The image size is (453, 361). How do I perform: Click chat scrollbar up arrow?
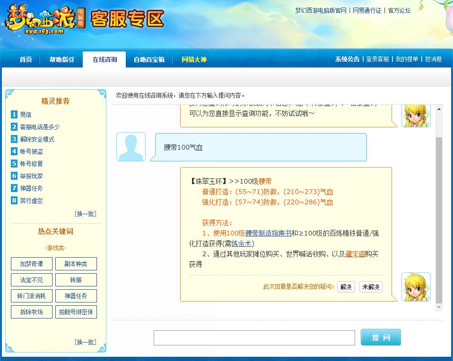[x=439, y=109]
